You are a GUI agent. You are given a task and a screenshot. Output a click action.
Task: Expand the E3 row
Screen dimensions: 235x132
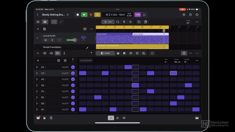pos(37,67)
